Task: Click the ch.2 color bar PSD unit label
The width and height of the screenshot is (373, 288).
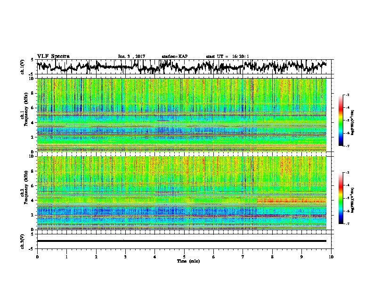Action: (353, 200)
